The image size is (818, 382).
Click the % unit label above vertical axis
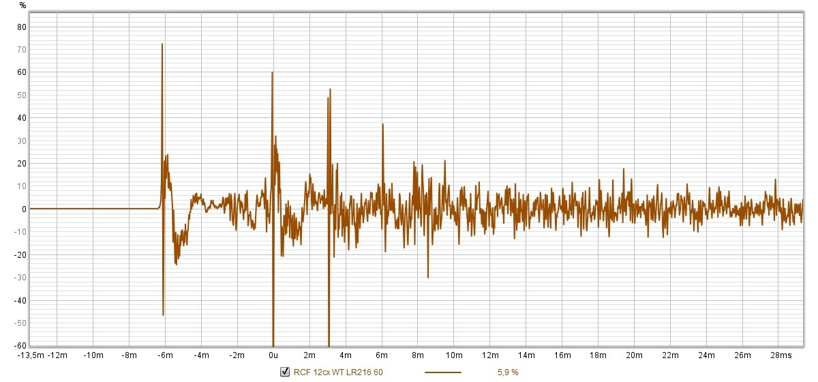coord(22,5)
